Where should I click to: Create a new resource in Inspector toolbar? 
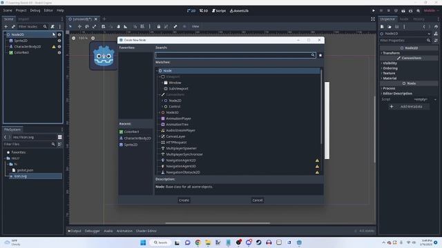[382, 26]
